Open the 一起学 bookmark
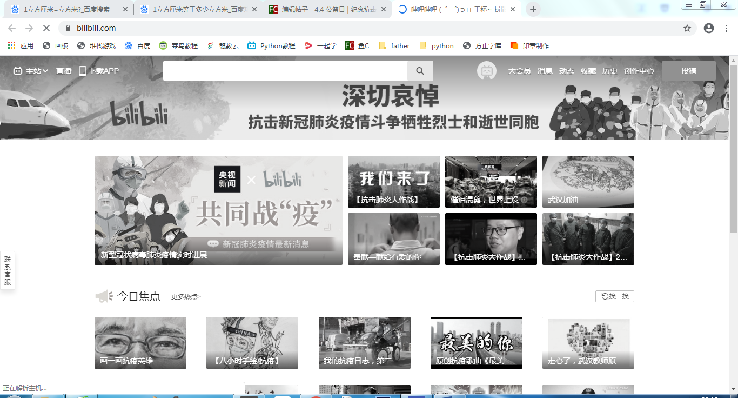Viewport: 738px width, 398px height. (x=321, y=46)
